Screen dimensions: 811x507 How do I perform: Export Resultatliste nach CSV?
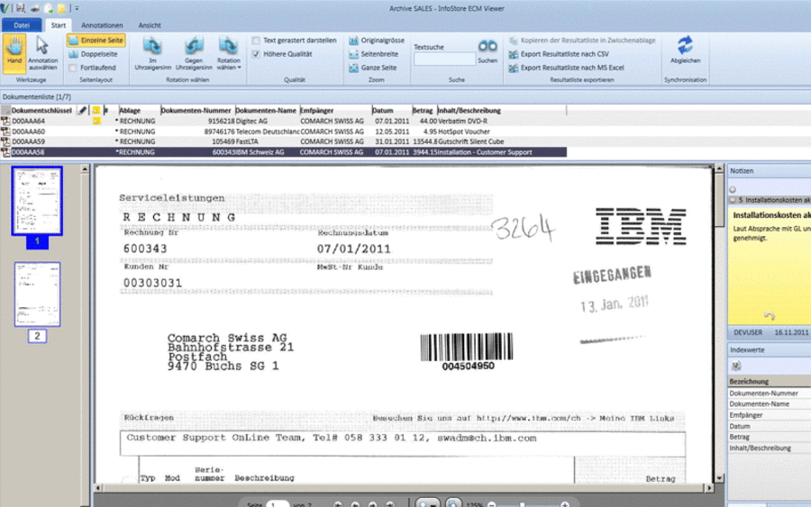pyautogui.click(x=559, y=54)
